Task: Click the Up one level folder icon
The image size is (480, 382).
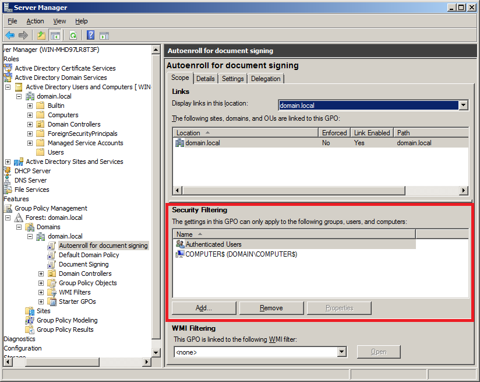Action: click(41, 35)
